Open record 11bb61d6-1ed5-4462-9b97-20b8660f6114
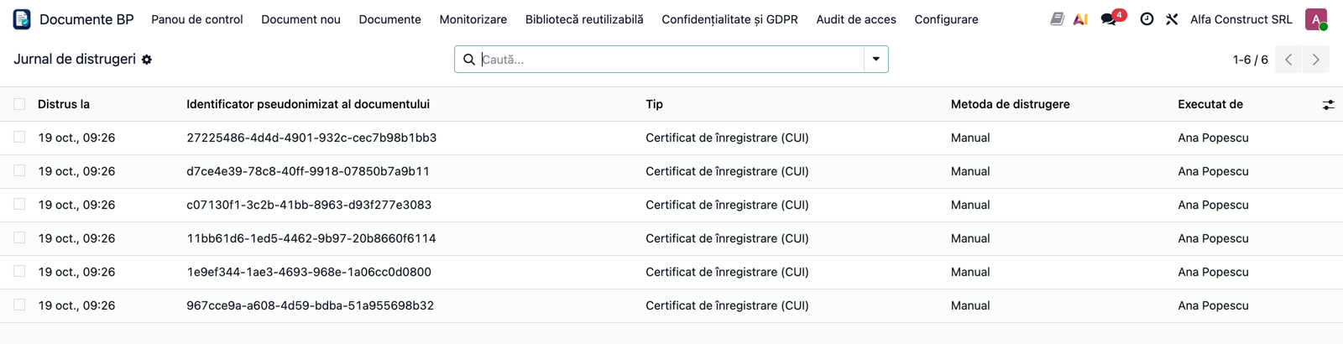This screenshot has height=344, width=1343. [311, 238]
